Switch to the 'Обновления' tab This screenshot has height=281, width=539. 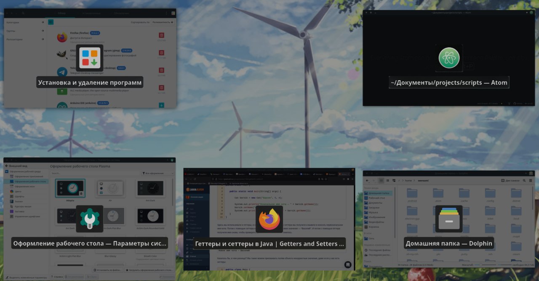tap(122, 13)
